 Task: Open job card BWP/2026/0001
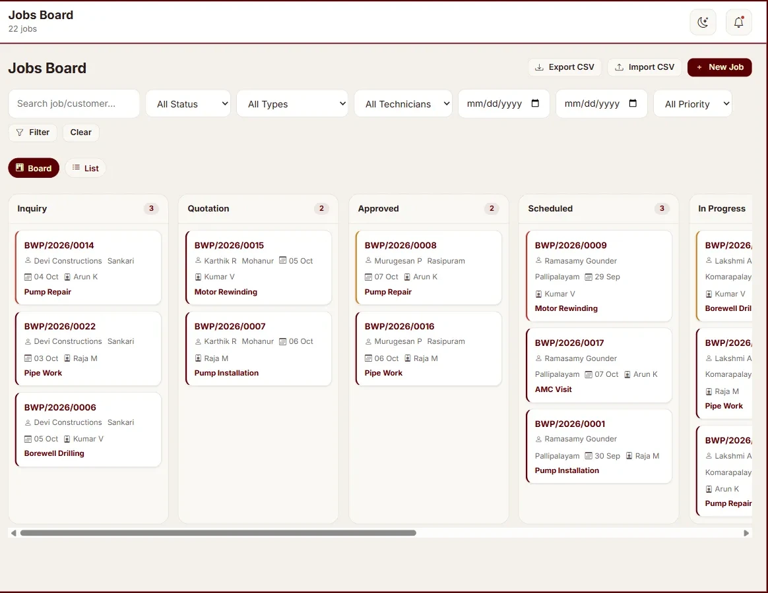tap(598, 446)
